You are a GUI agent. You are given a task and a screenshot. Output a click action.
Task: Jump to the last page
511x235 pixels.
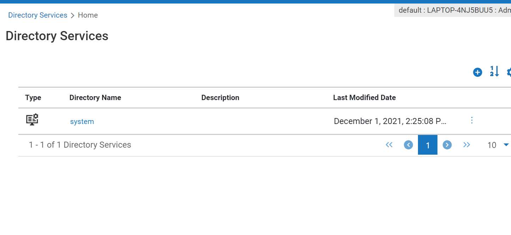pos(467,145)
